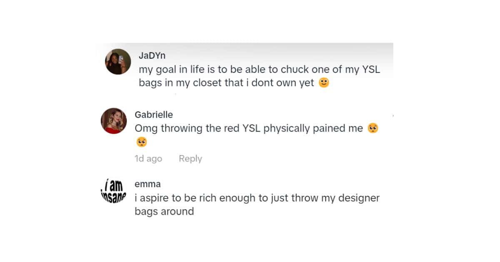Image resolution: width=500 pixels, height=262 pixels.
Task: Click the "1d ago" timestamp
Action: coord(148,158)
